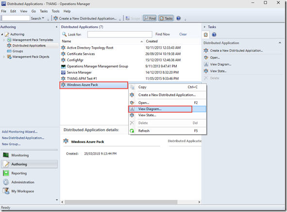Screen dimensions: 287x212
Task: Collapse the Distributed Application task section
Action: pyautogui.click(x=280, y=43)
